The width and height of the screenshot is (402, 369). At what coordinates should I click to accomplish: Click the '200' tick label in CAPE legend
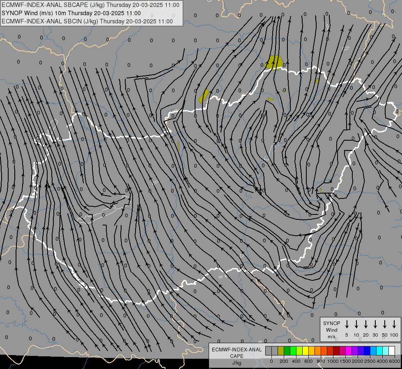coord(284,361)
